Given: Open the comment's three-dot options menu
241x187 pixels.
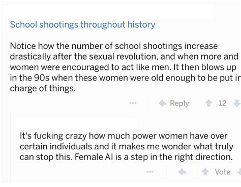Looking at the screenshot, I should tap(150, 172).
